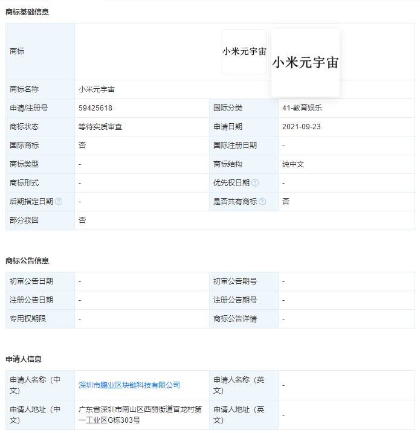Click the 国际商标 label cell

pyautogui.click(x=40, y=146)
